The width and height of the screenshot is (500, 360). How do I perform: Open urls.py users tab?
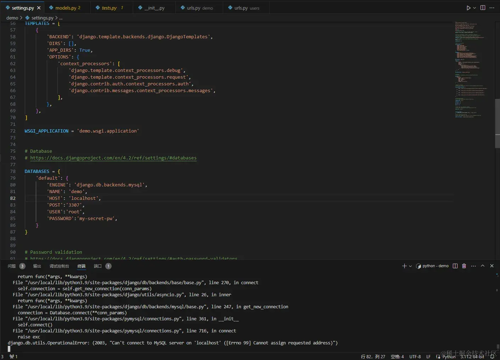click(246, 8)
